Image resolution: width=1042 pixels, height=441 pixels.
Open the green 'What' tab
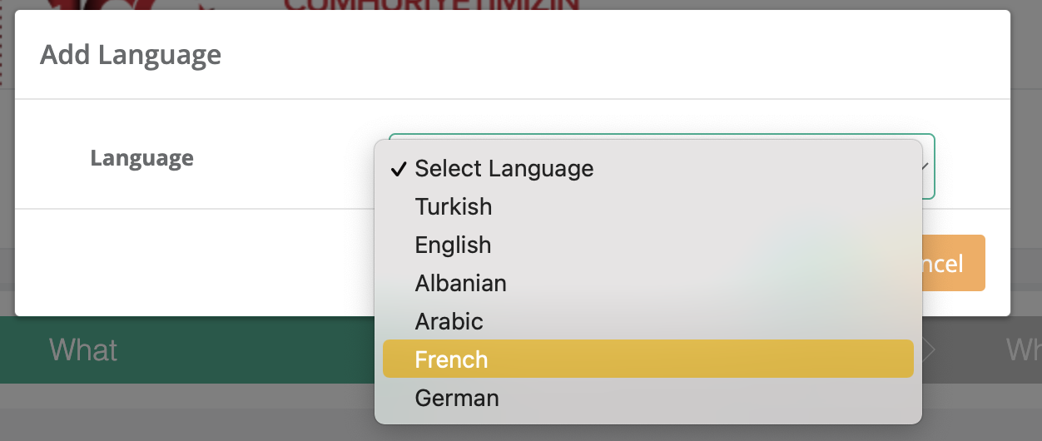point(83,349)
